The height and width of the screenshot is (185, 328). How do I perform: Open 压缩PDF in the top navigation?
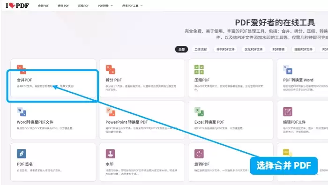[83, 6]
